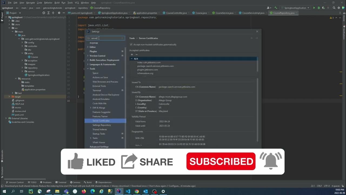Open SpringbootApplication run configuration dropdown
Image resolution: width=346 pixels, height=195 pixels.
[295, 8]
